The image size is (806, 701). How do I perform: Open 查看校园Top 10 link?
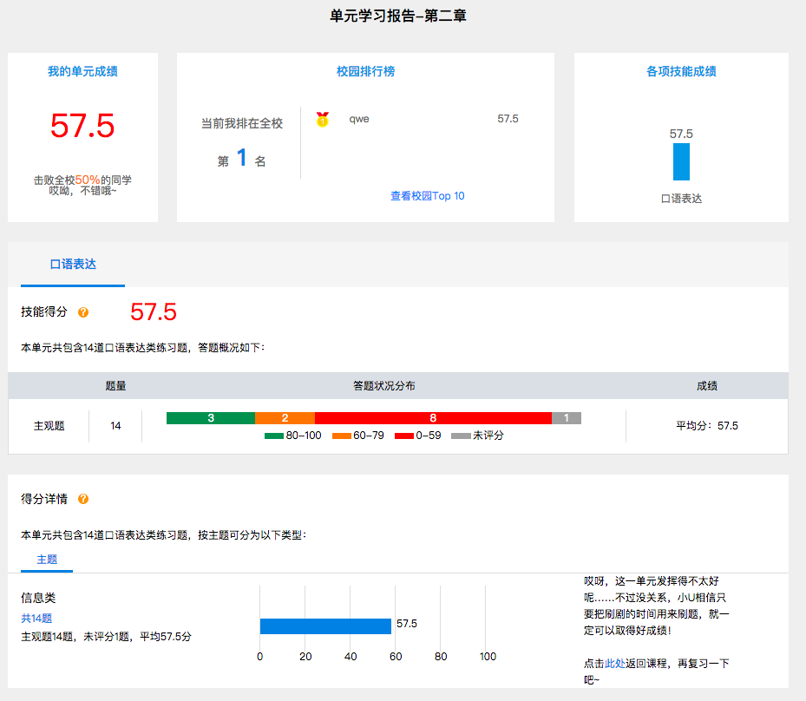[x=427, y=196]
